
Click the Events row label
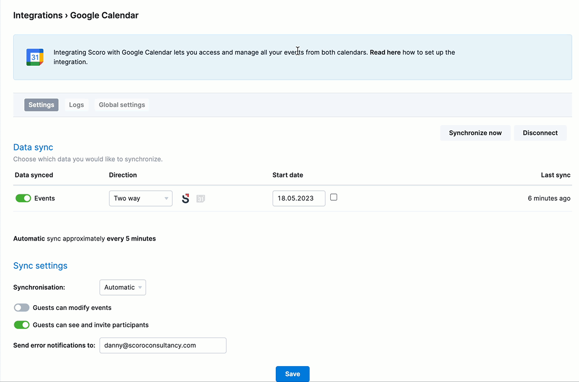pos(44,198)
